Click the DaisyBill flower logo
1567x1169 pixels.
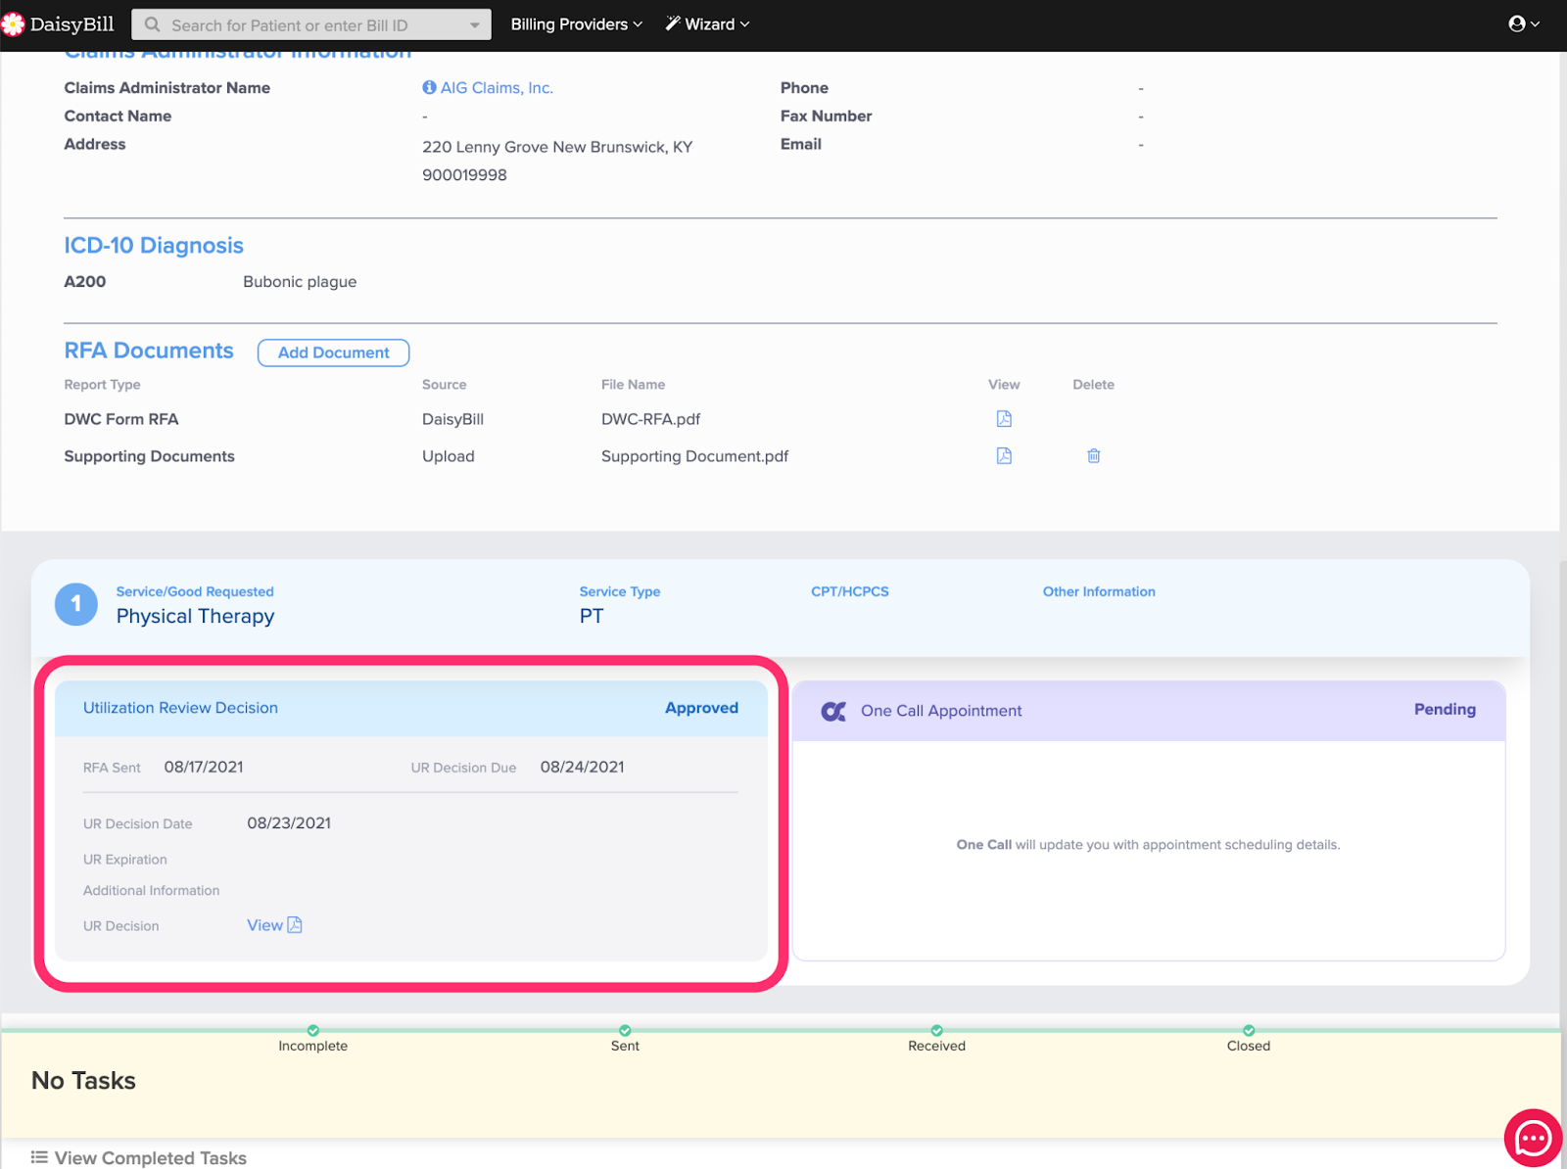pyautogui.click(x=14, y=24)
